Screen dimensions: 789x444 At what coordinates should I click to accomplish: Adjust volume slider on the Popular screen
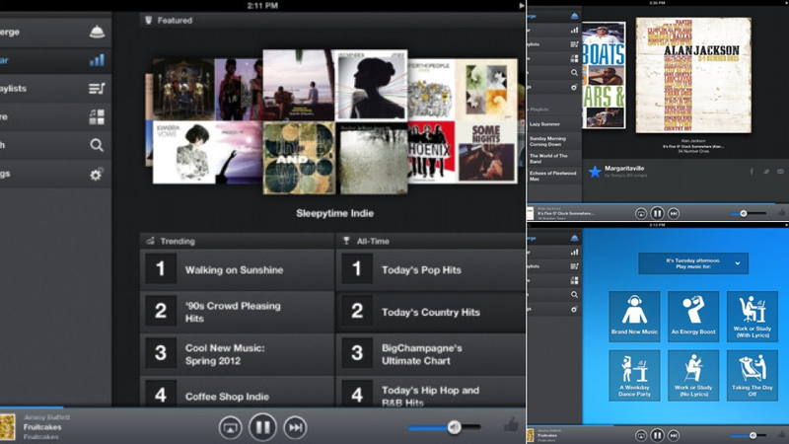444,427
